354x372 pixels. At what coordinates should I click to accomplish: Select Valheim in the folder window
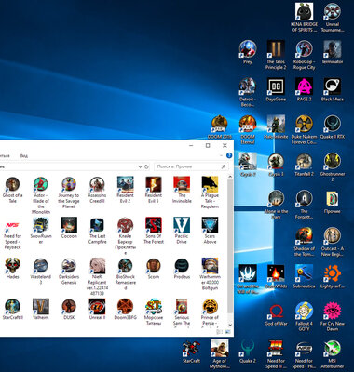tap(41, 309)
